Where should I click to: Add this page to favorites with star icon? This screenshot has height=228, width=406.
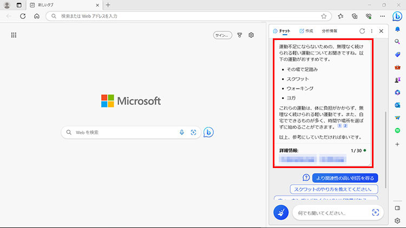(324, 16)
